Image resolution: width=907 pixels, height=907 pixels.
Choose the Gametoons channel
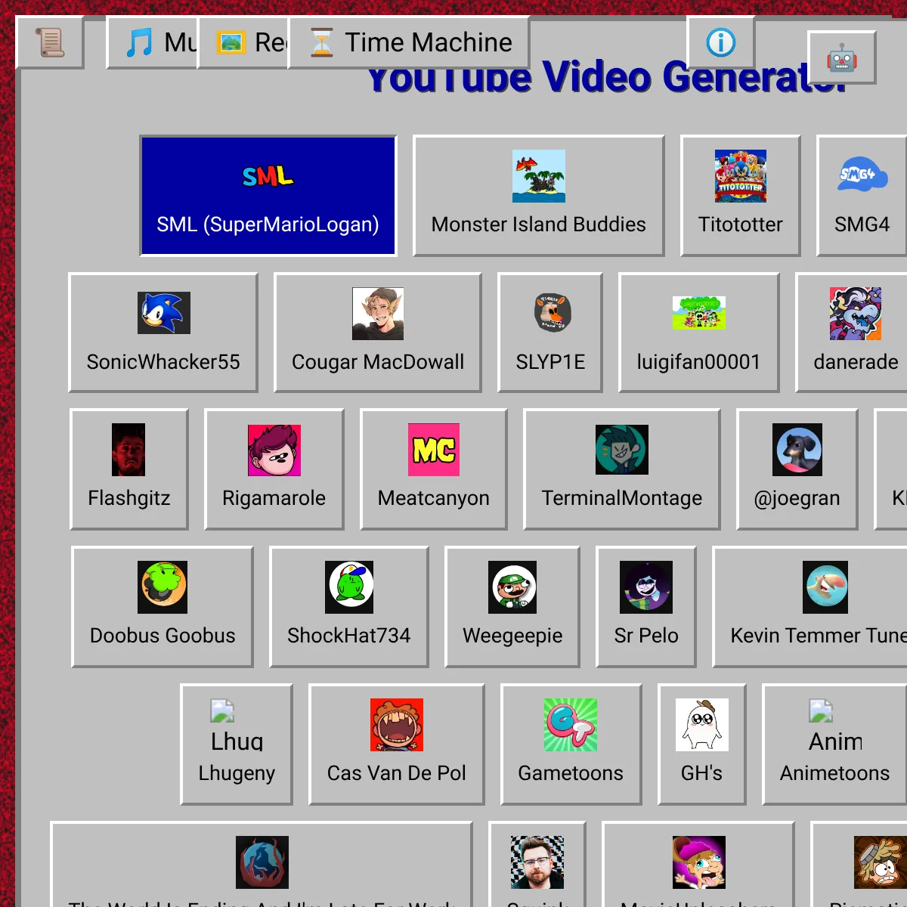point(571,744)
